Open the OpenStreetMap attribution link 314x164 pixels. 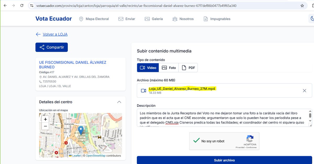point(96,156)
